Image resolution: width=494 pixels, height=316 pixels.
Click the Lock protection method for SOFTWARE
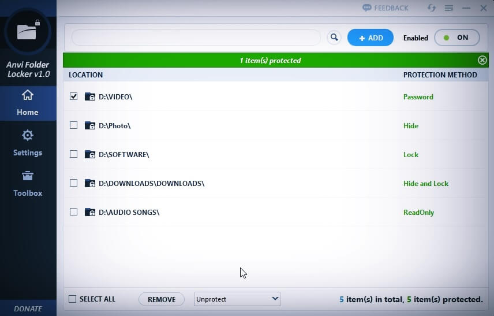click(x=411, y=154)
